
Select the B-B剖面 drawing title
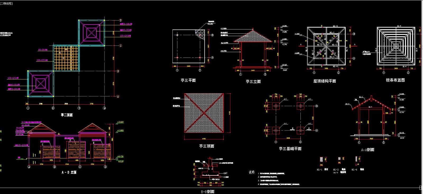click(x=208, y=192)
